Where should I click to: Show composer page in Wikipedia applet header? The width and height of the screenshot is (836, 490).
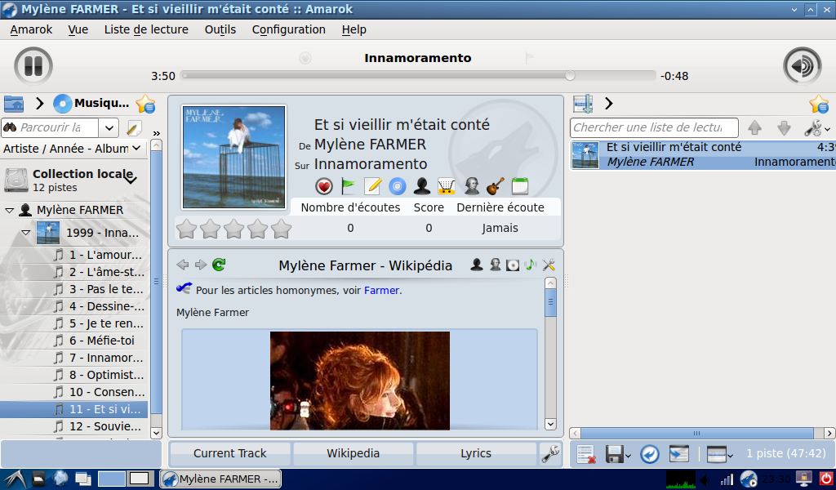pyautogui.click(x=495, y=265)
